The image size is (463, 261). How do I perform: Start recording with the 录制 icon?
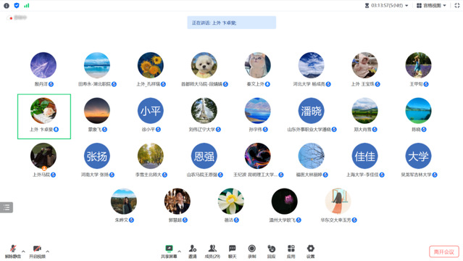pyautogui.click(x=252, y=252)
